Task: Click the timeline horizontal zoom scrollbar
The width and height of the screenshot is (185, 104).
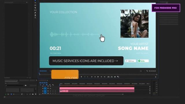Action: [x=82, y=94]
